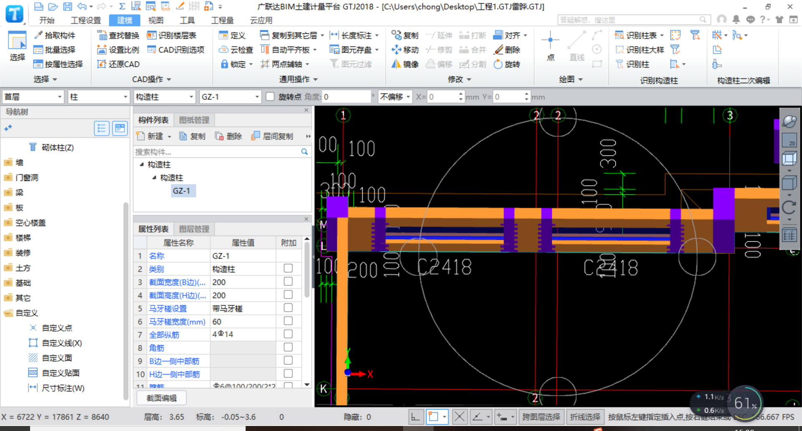Toggle 附加 checkbox for 截面宽度 row
The image size is (802, 431).
tap(288, 281)
